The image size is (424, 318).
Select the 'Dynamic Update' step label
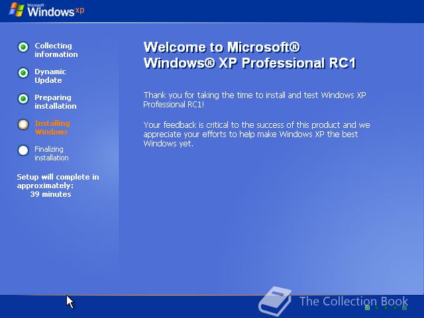(x=50, y=76)
